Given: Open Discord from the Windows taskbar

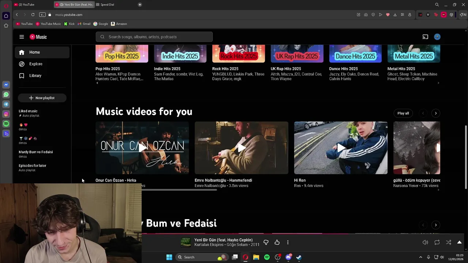Looking at the screenshot, I should [288, 257].
